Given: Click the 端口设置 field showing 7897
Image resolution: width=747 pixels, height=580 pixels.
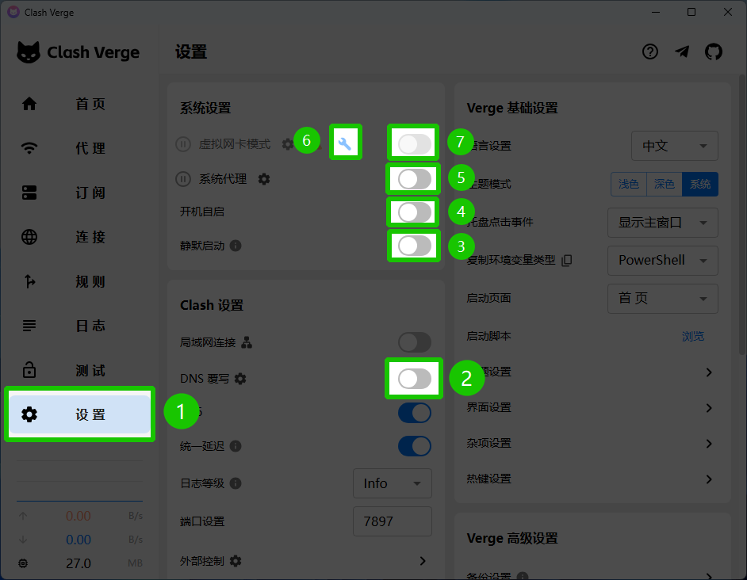Looking at the screenshot, I should (392, 521).
